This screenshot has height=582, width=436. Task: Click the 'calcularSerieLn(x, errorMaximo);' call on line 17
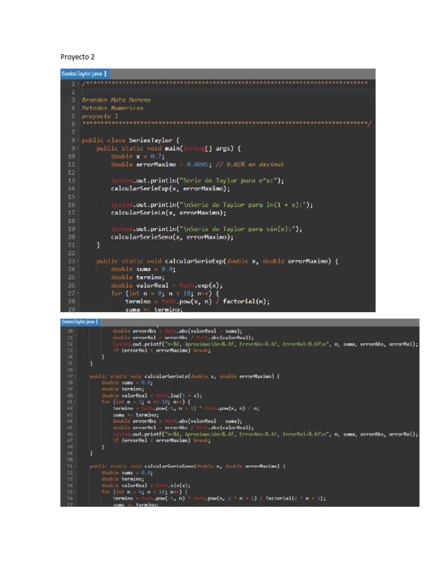[169, 213]
